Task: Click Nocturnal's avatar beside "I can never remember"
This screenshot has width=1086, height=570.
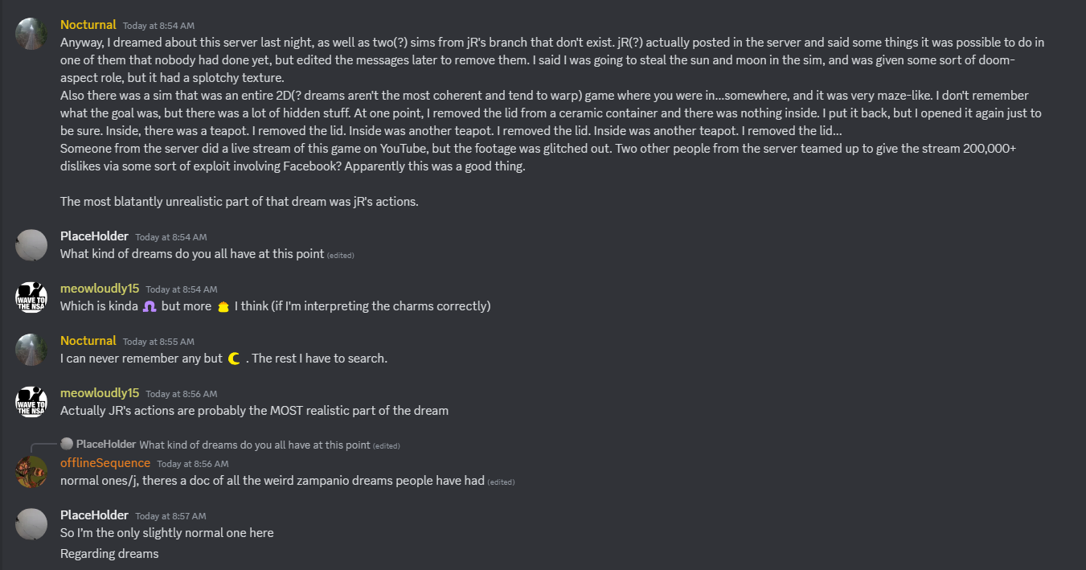Action: coord(31,350)
